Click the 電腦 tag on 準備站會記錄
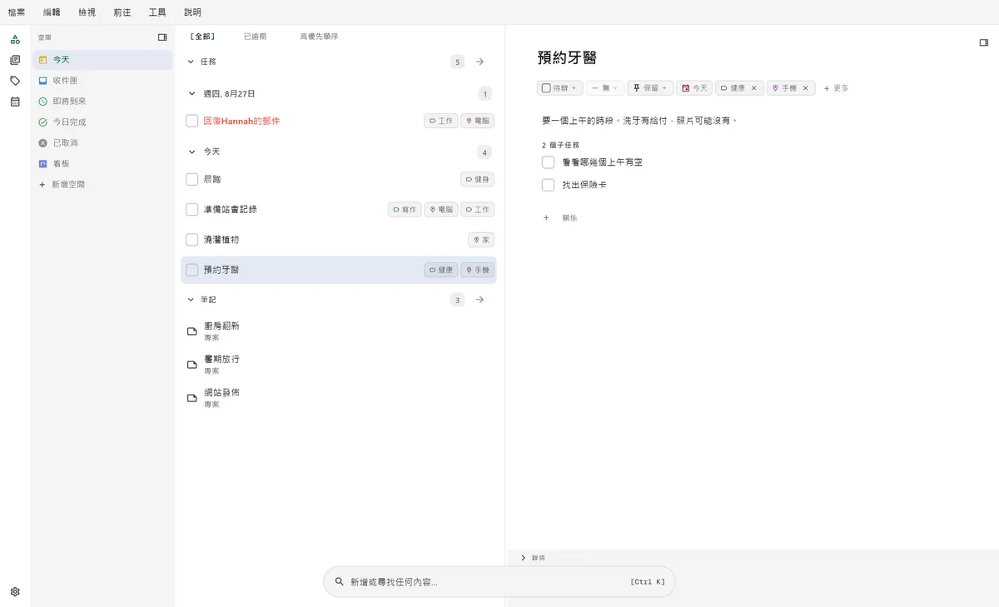The height and width of the screenshot is (607, 999). tap(440, 210)
